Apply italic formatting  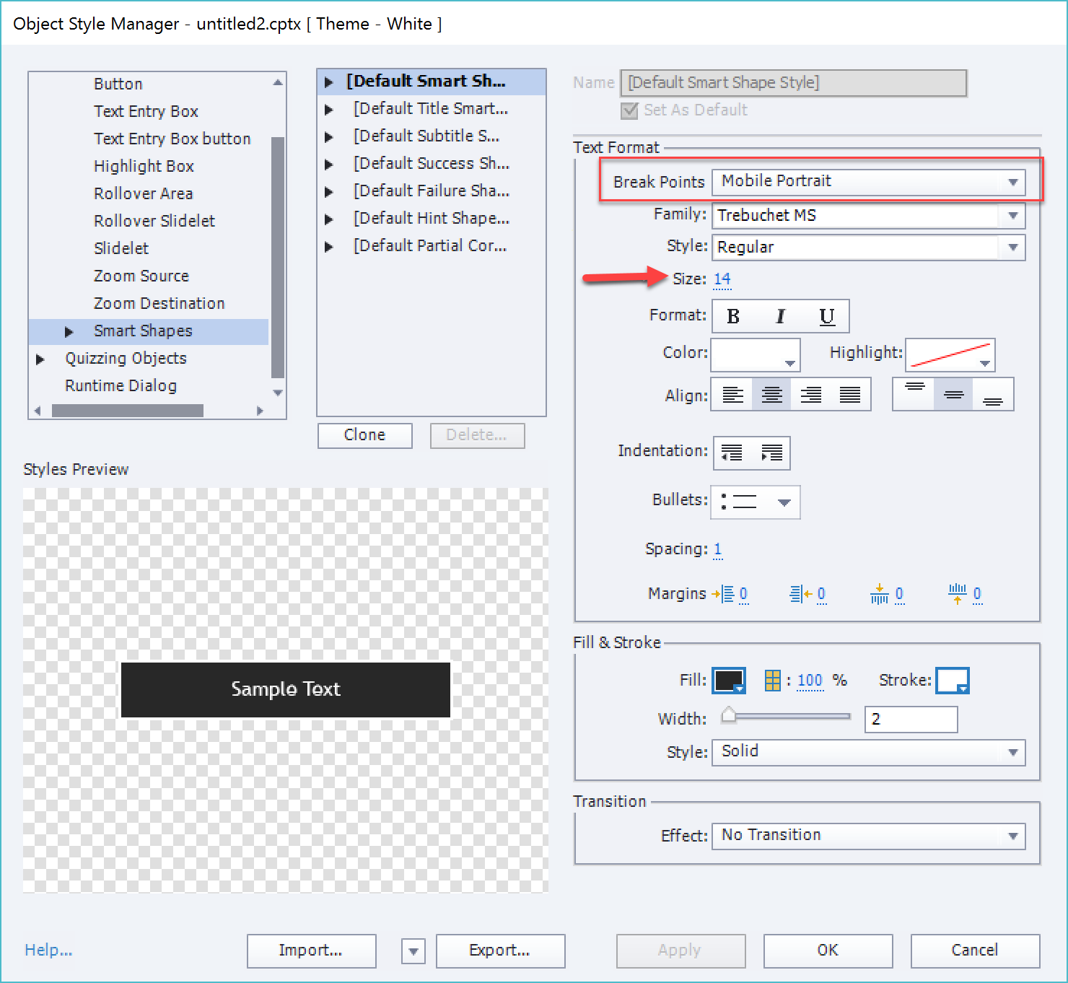[779, 316]
